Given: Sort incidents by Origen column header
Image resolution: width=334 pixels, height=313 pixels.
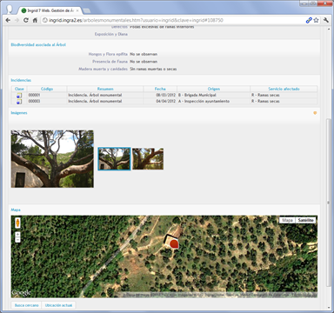Looking at the screenshot, I should tap(214, 89).
